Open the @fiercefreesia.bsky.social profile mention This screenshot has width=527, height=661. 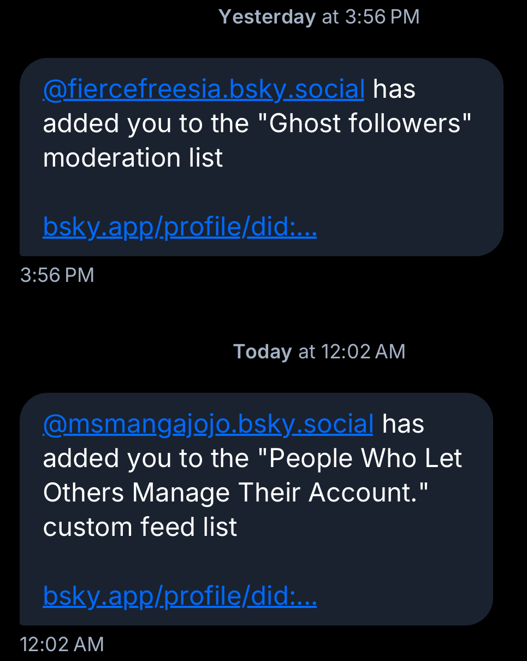[x=203, y=89]
